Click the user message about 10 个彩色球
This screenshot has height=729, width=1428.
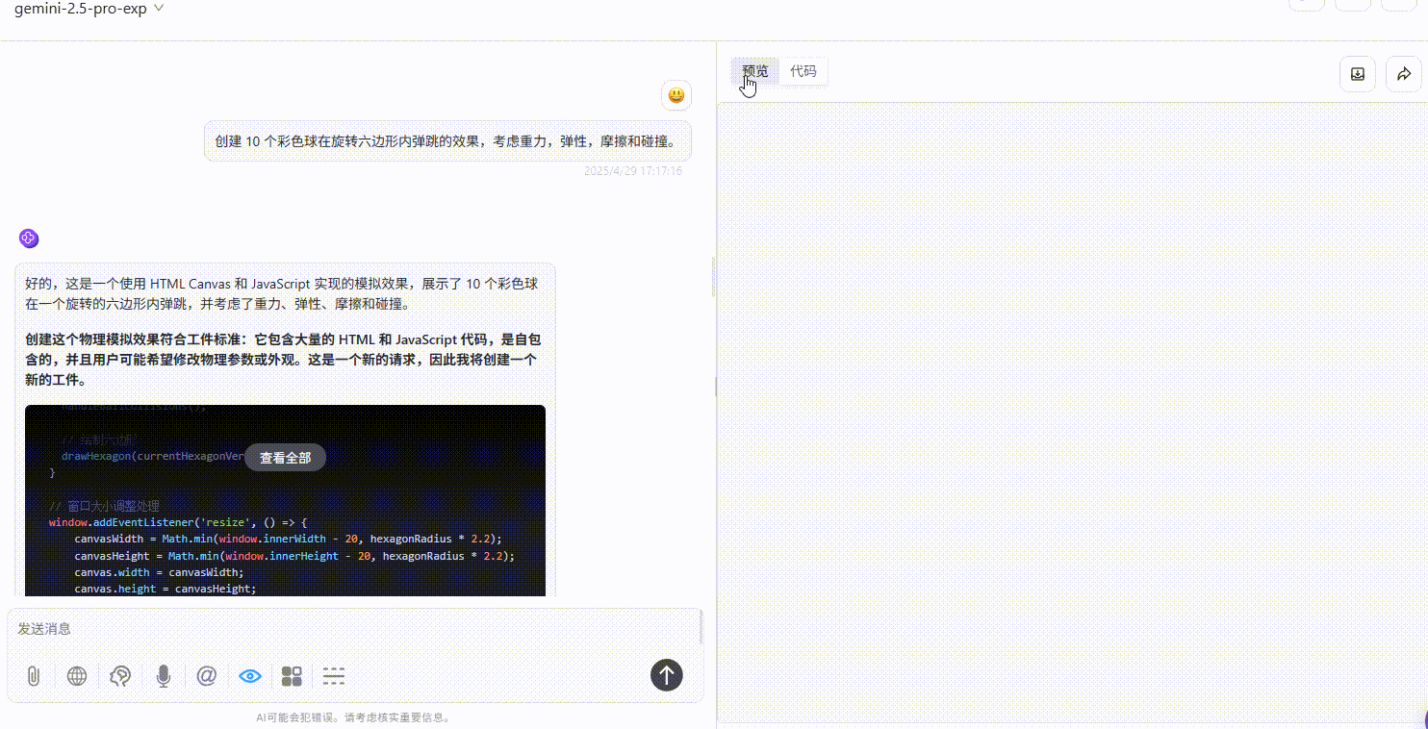[x=447, y=141]
